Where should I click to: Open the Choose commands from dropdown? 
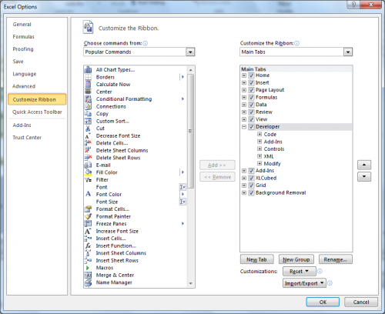[190, 52]
